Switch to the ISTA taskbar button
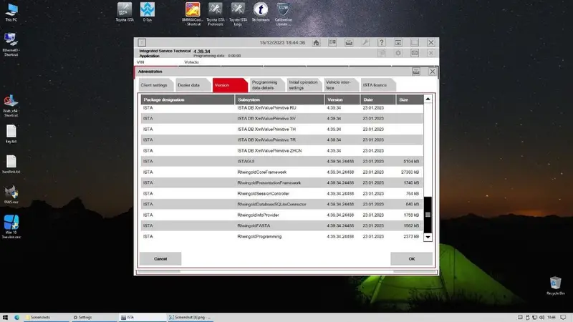 pos(142,317)
